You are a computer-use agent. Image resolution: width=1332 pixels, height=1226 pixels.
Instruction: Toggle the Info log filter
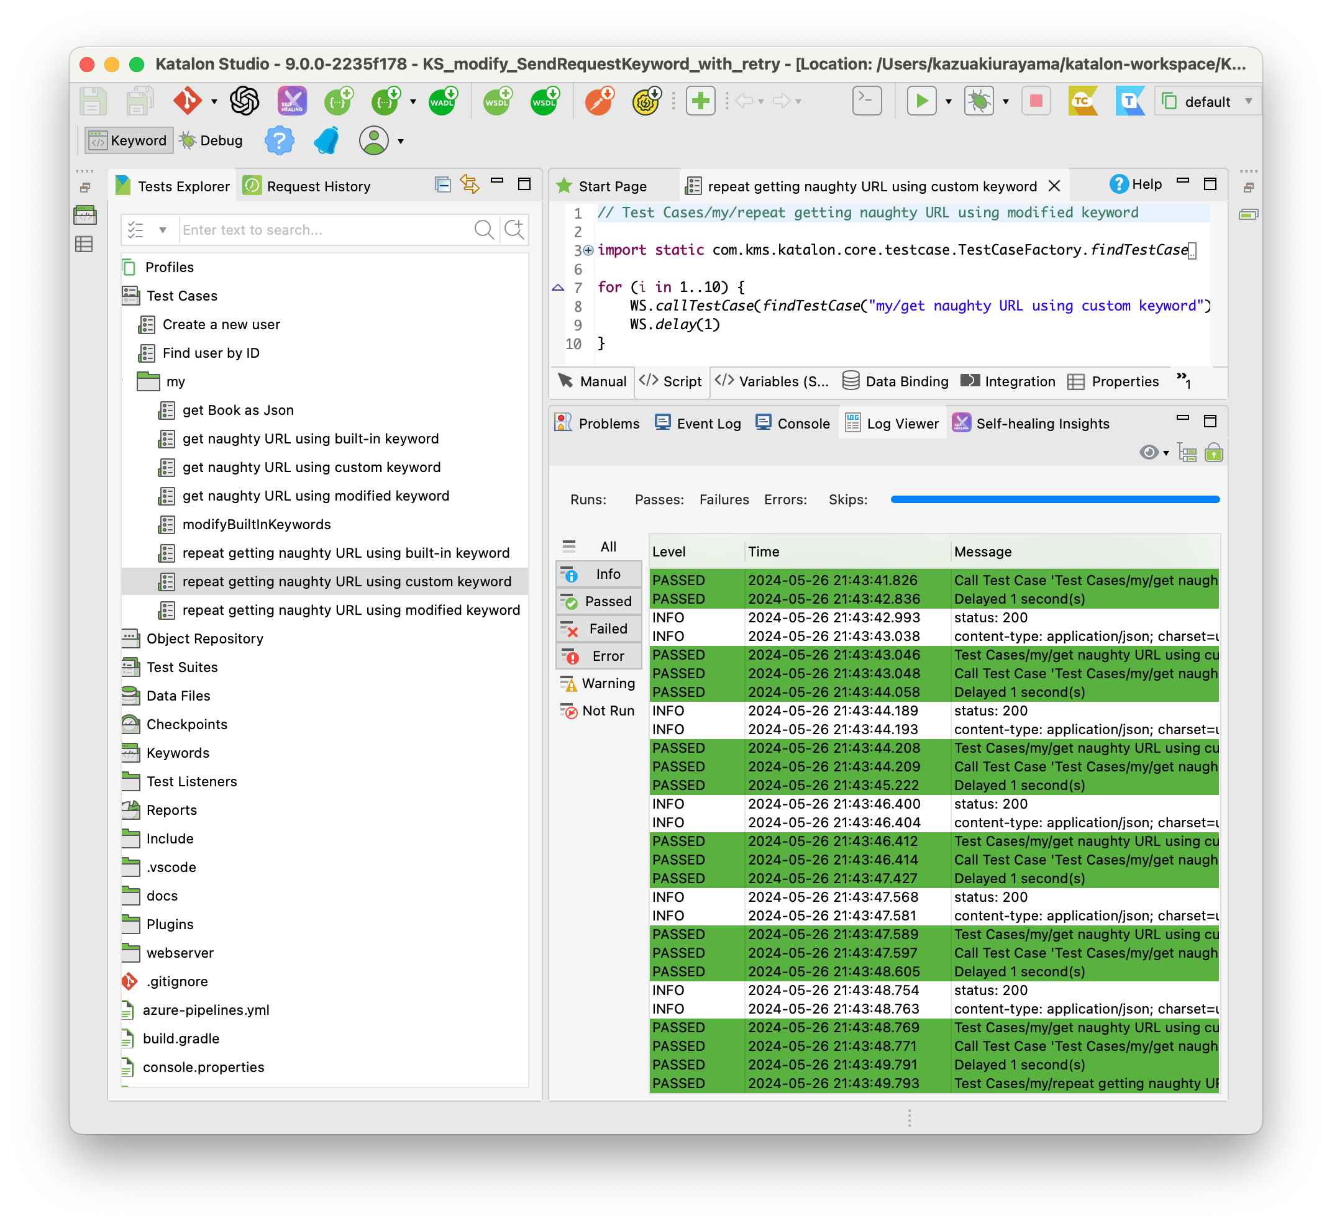tap(599, 574)
